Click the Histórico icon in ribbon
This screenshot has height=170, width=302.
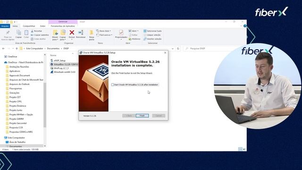130,39
